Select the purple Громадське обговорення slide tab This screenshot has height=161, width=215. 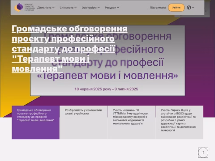tap(36, 123)
